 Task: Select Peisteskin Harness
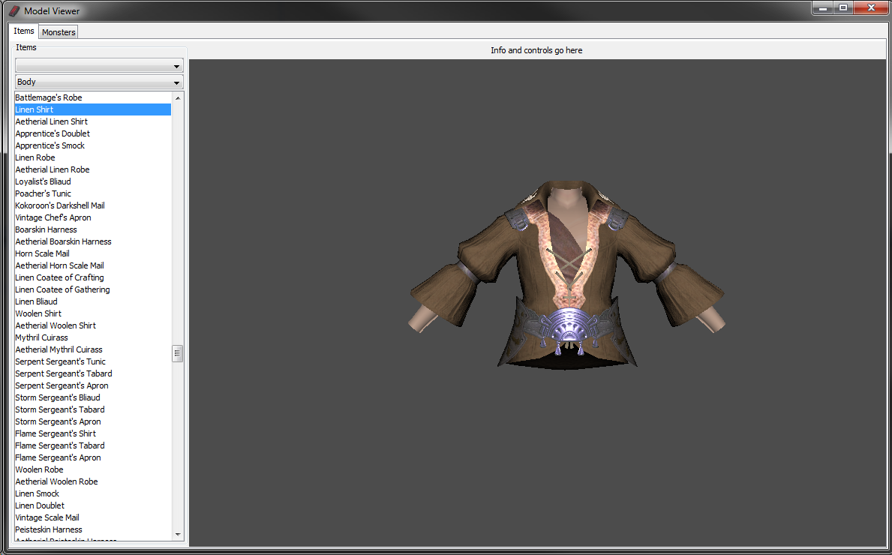[x=93, y=529]
